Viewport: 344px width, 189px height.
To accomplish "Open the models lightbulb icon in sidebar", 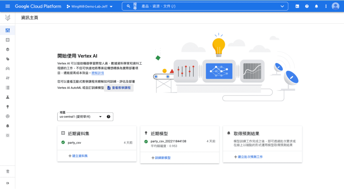I will click(8, 107).
